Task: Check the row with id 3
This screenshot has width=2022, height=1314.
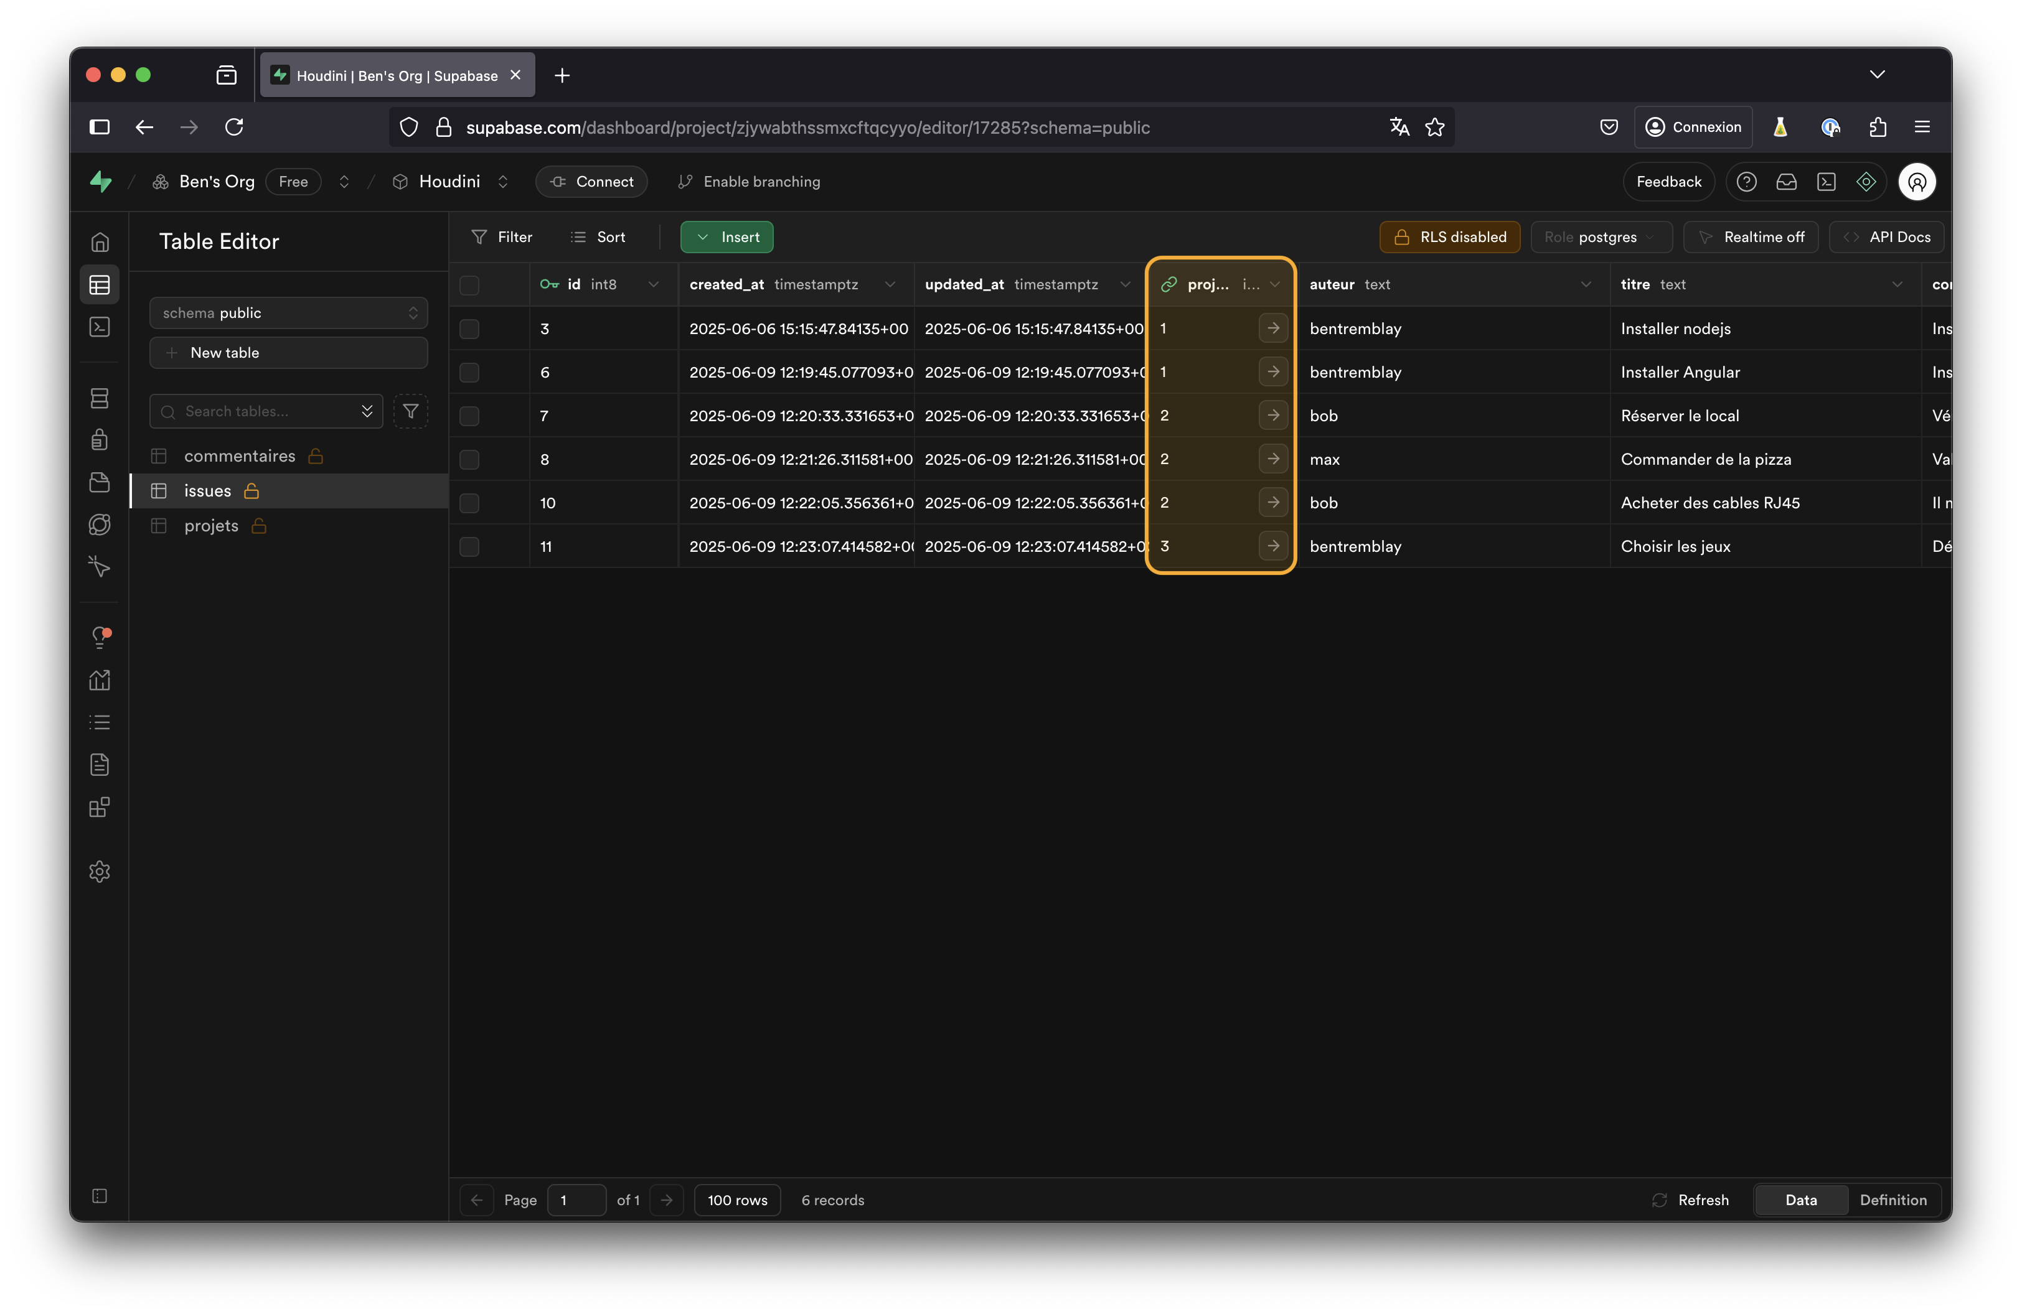Action: pyautogui.click(x=469, y=328)
